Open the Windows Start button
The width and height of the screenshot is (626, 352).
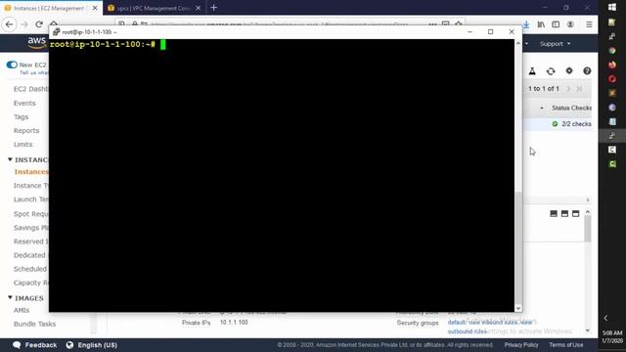[612, 7]
